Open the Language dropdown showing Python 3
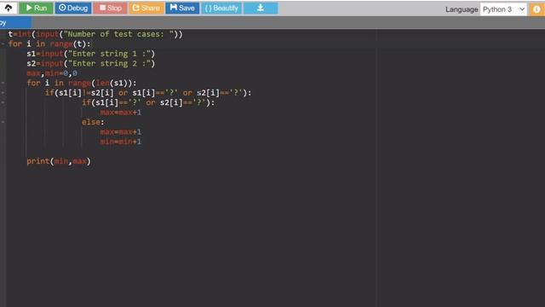 pyautogui.click(x=503, y=9)
